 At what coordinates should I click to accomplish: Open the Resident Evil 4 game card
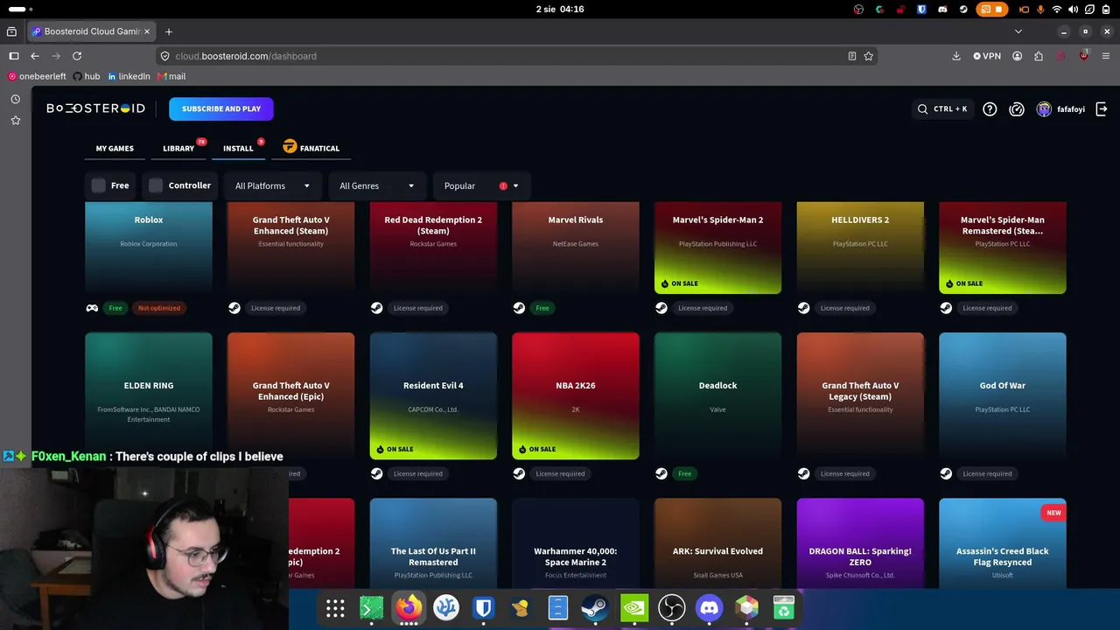coord(433,395)
